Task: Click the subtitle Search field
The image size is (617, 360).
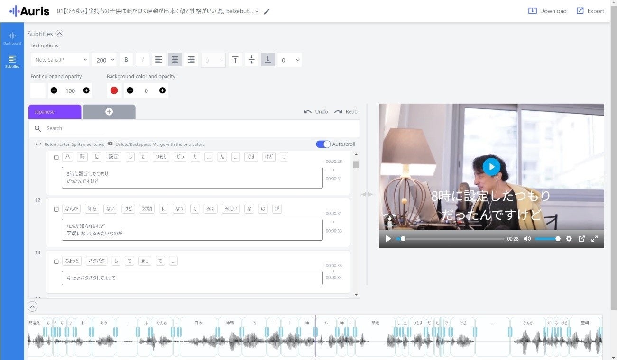Action: click(x=75, y=128)
